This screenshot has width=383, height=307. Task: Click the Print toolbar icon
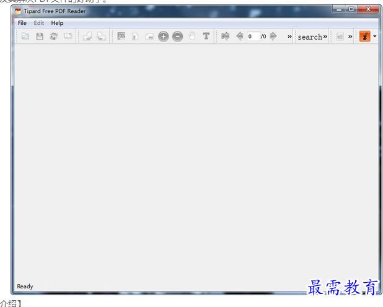point(54,37)
